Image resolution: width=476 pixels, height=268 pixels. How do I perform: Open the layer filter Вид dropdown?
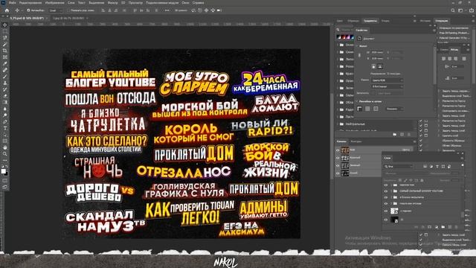click(x=399, y=167)
